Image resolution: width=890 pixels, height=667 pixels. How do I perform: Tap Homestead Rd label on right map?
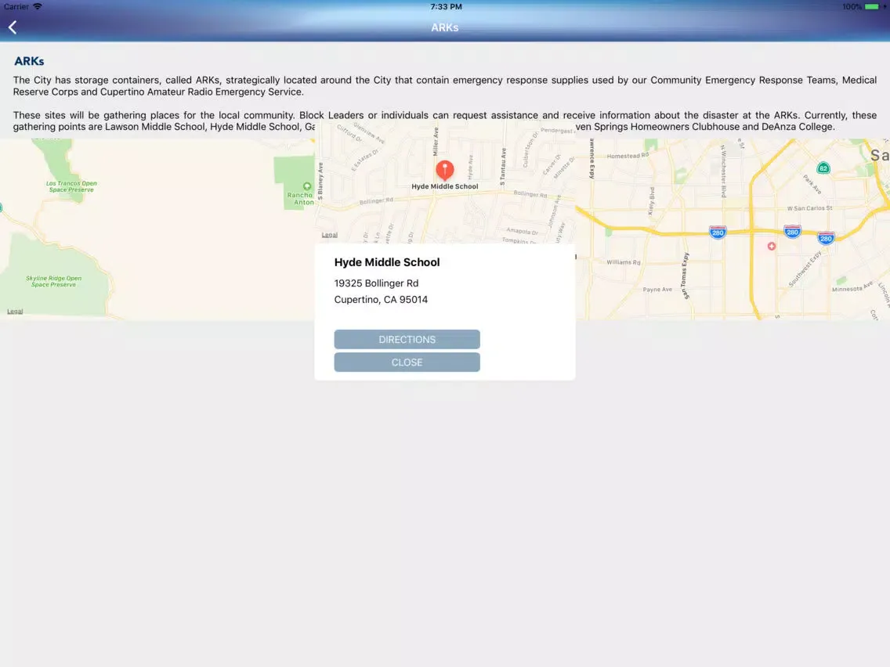(x=628, y=156)
